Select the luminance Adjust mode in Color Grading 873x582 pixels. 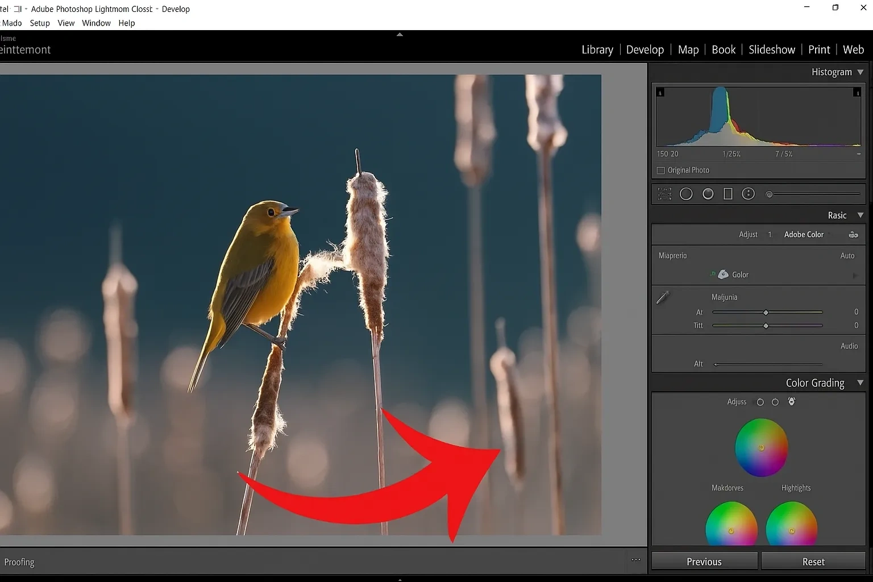pos(791,402)
